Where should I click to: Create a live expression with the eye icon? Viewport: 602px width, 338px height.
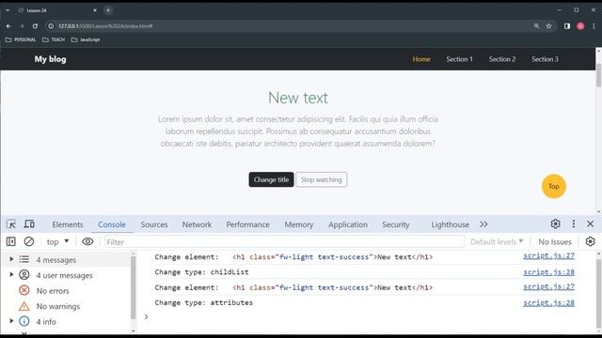87,241
